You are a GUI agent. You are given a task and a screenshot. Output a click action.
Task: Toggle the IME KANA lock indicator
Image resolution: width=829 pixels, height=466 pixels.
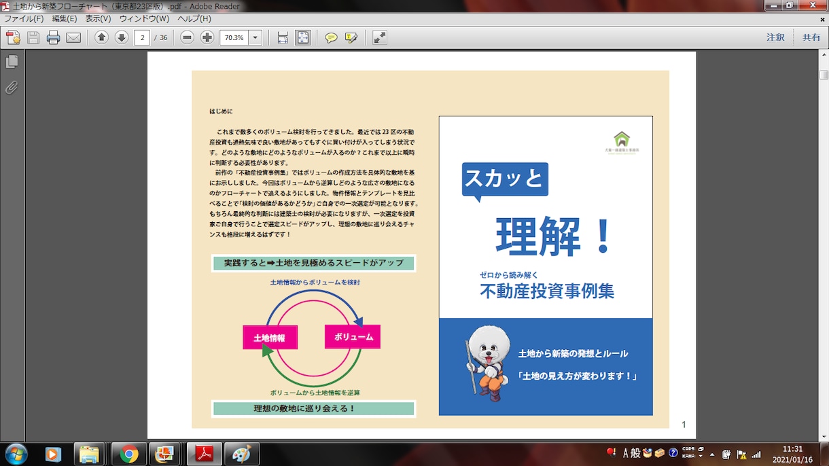tap(688, 456)
